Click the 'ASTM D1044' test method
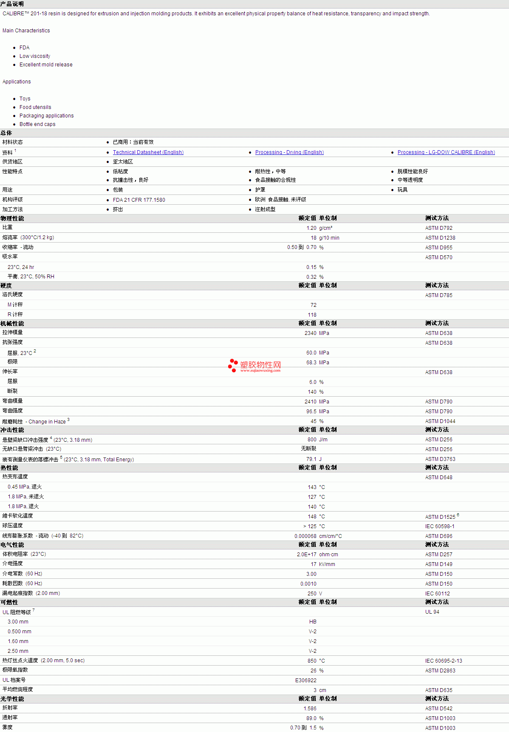Screen dimensions: 509x732 coord(440,421)
